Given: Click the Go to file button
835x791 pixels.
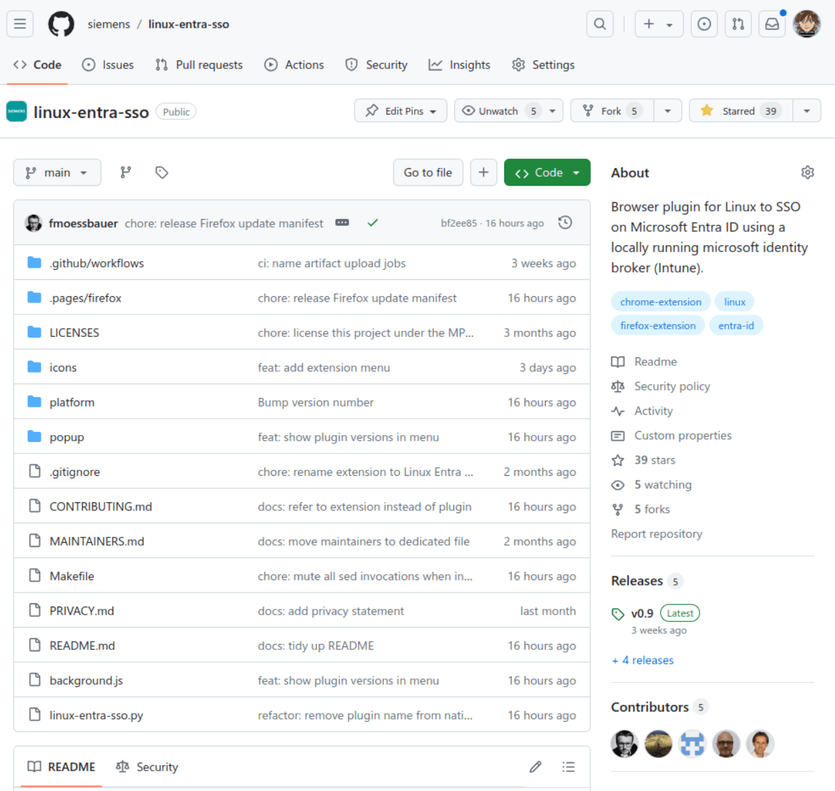Looking at the screenshot, I should pos(428,173).
